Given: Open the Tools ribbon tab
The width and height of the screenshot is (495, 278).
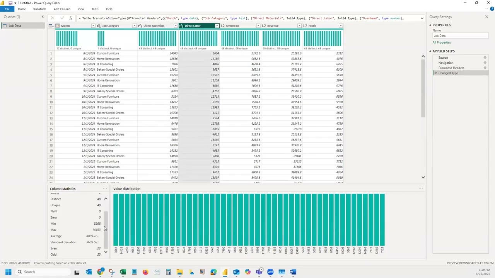Looking at the screenshot, I should click(95, 9).
